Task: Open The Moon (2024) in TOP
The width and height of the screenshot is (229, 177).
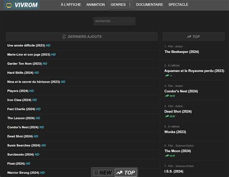Action: coord(178,151)
